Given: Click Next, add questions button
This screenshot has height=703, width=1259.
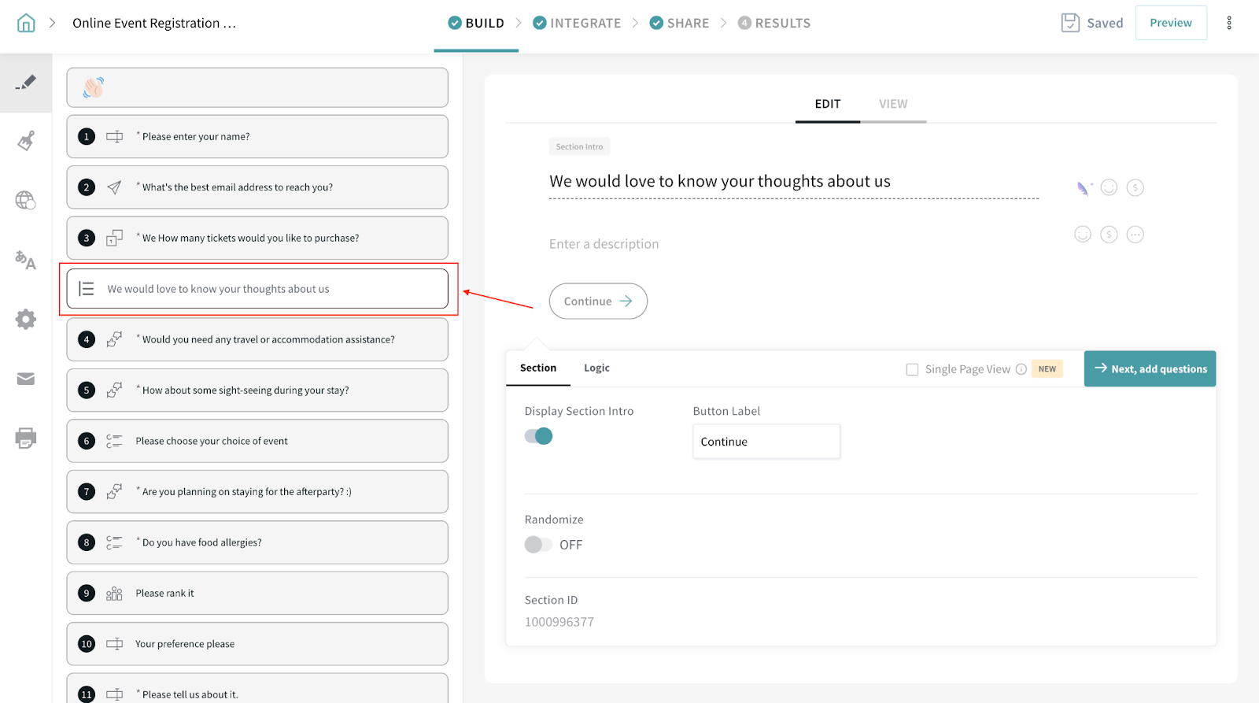Looking at the screenshot, I should (x=1150, y=368).
